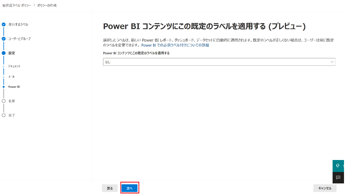
Task: Select the ユーザーとグループ step
Action: click(x=19, y=39)
